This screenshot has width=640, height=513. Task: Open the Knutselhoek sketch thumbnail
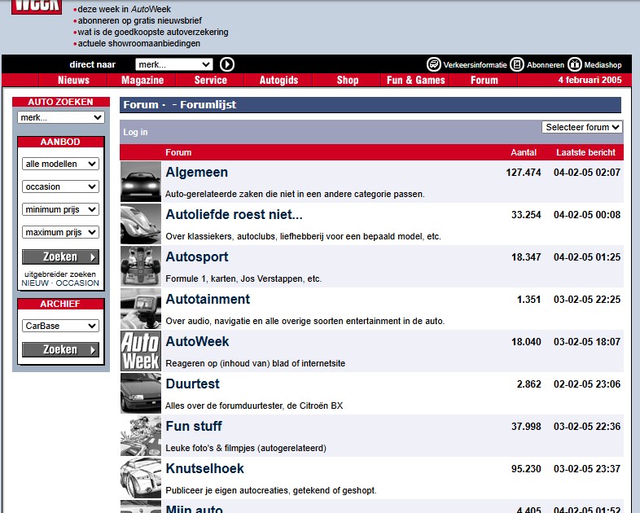(141, 478)
